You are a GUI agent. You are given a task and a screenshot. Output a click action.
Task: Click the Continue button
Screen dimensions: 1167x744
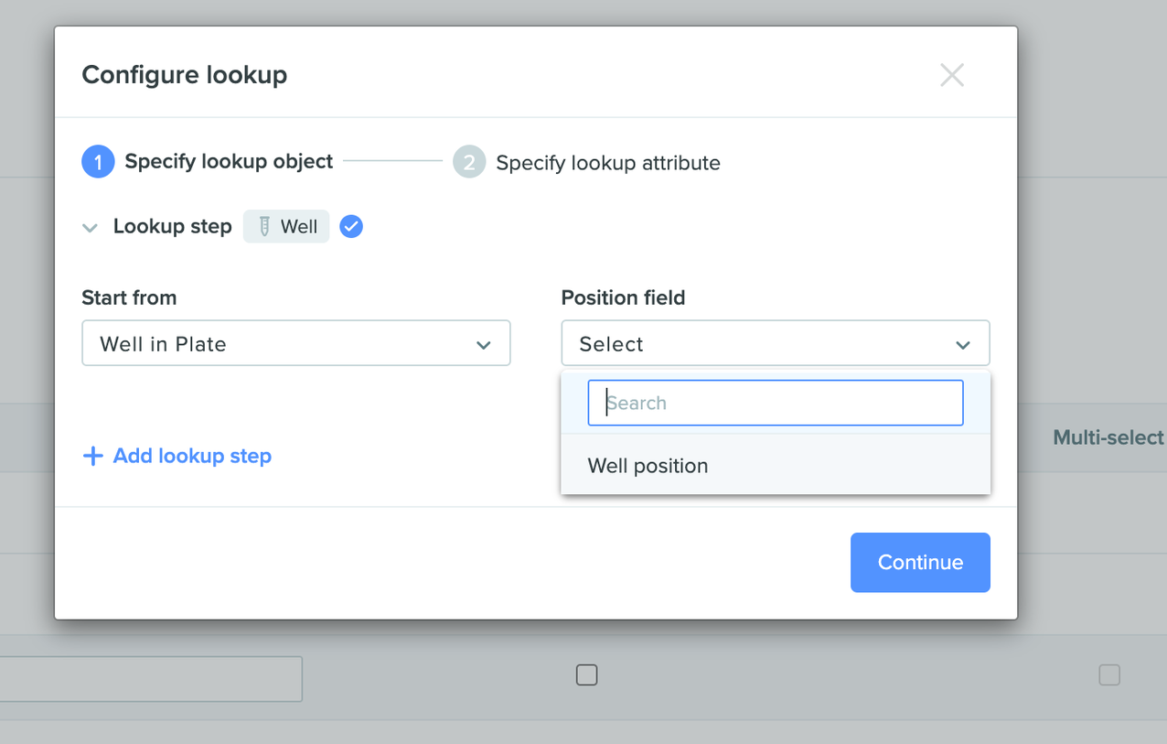pos(920,562)
